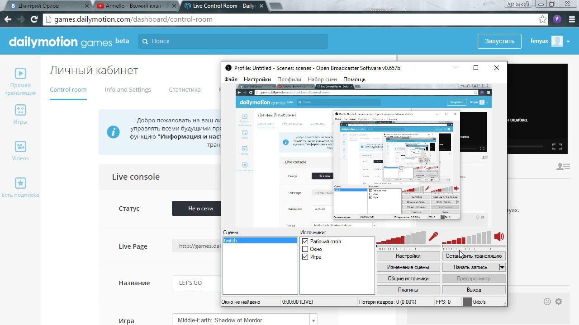Viewport: 579px width, 325px height.
Task: Click the Изменение сцены button
Action: point(408,267)
